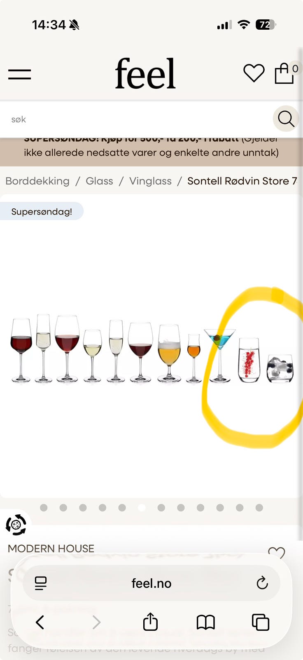Open the hamburger menu
303x660 pixels.
click(19, 74)
